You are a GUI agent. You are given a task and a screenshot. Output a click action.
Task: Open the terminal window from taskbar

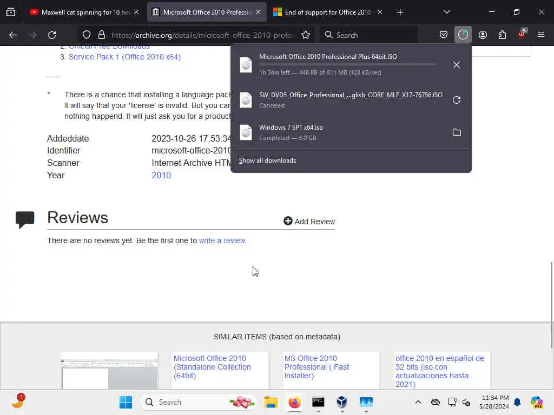(x=318, y=402)
